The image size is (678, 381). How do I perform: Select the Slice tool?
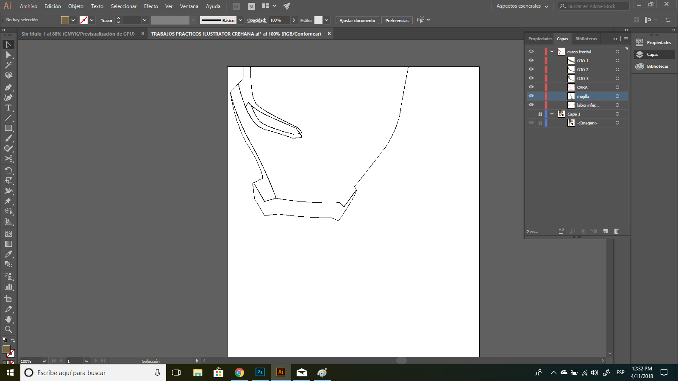(8, 309)
